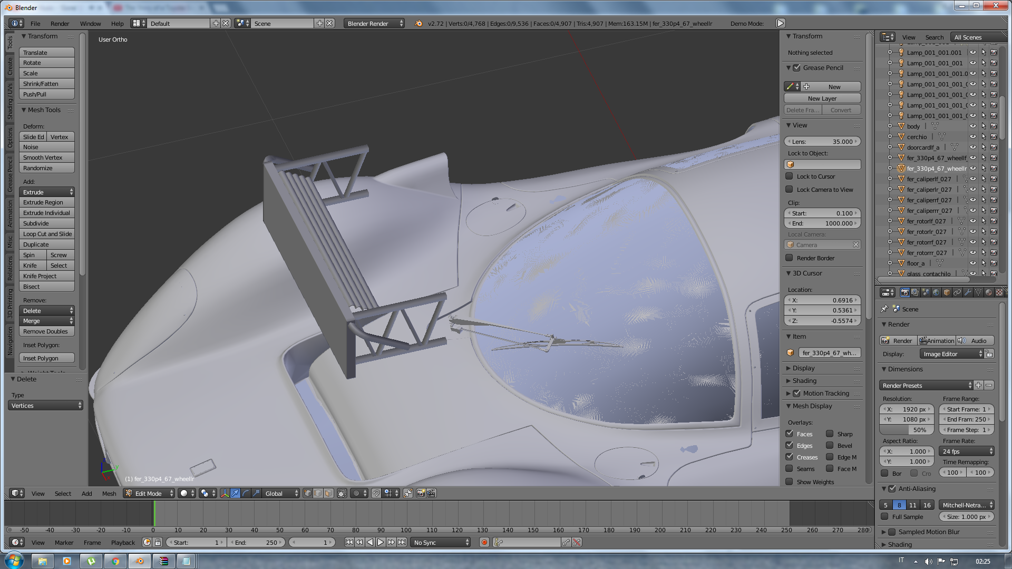
Task: Toggle proportional editing icon in 3D header
Action: [x=356, y=494]
